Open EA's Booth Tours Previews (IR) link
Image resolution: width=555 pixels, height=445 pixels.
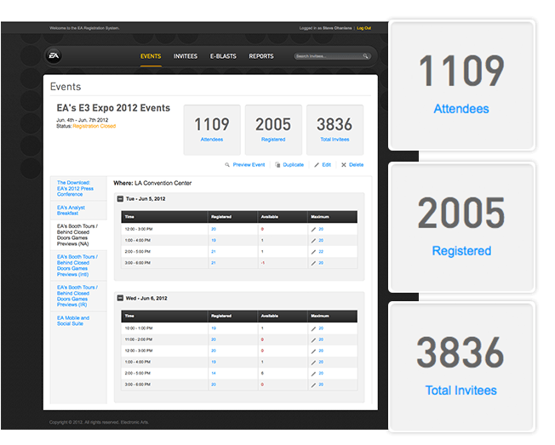point(77,296)
